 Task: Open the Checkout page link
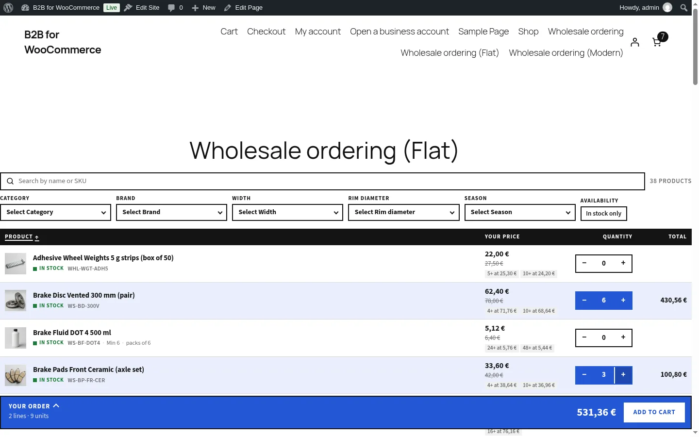pyautogui.click(x=266, y=32)
